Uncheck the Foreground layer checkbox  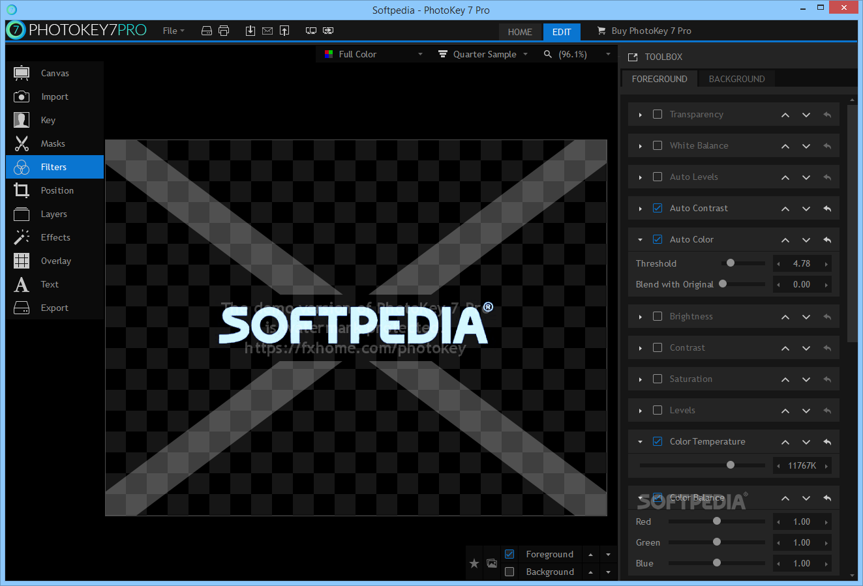(x=509, y=554)
